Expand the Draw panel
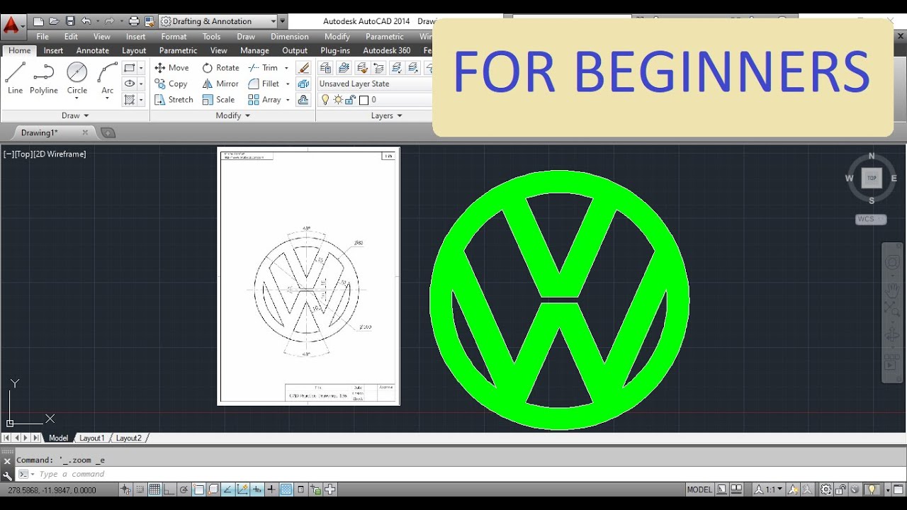Screen dimensions: 907x510 click(75, 115)
